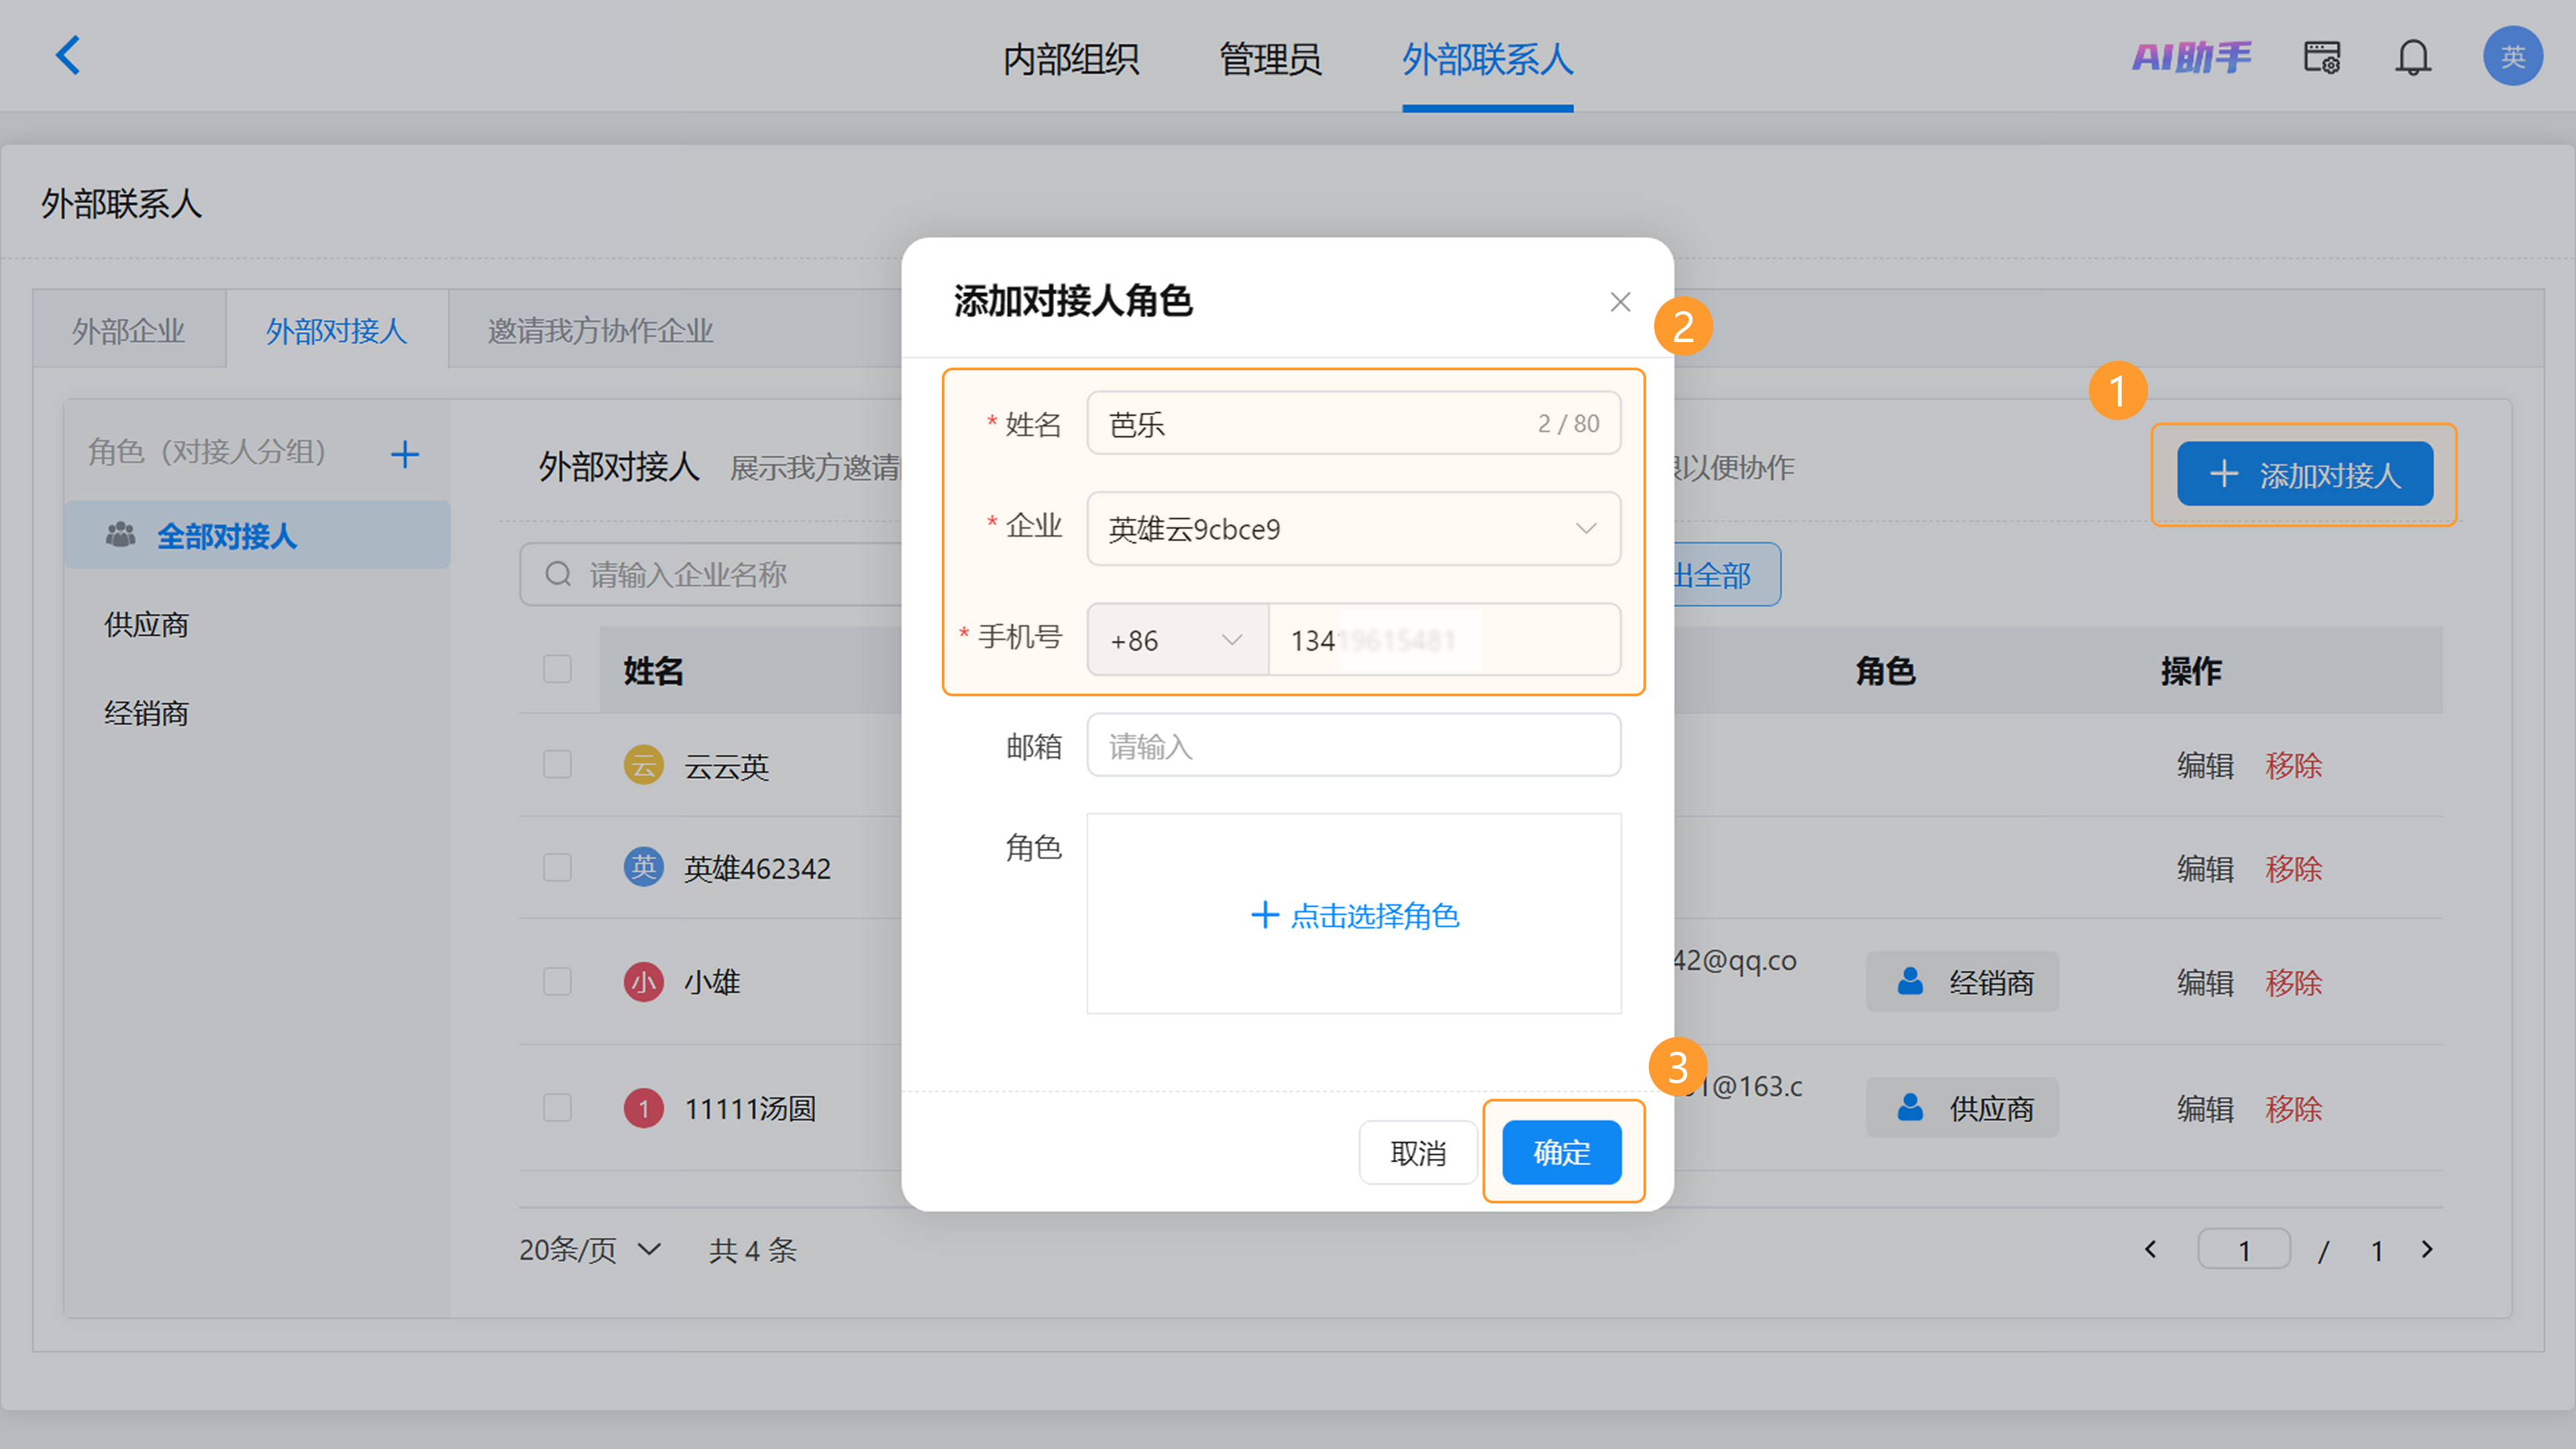Click 点击选择角色 link
This screenshot has width=2576, height=1449.
[1355, 915]
